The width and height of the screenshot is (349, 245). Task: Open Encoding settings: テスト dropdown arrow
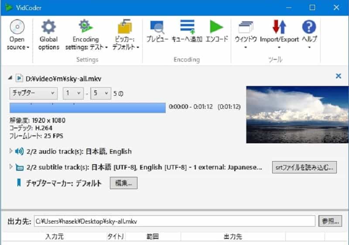pos(106,48)
